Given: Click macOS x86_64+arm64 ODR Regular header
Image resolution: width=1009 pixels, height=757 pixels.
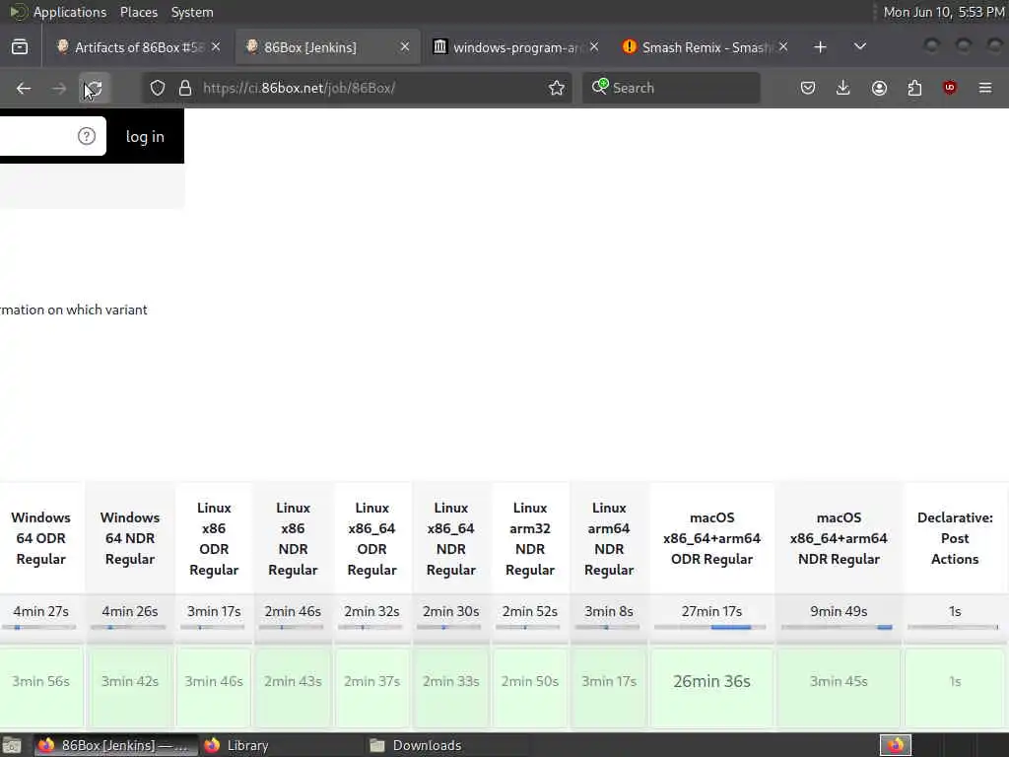Looking at the screenshot, I should tap(711, 538).
